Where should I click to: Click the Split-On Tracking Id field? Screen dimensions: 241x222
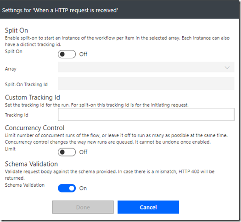[x=146, y=83]
